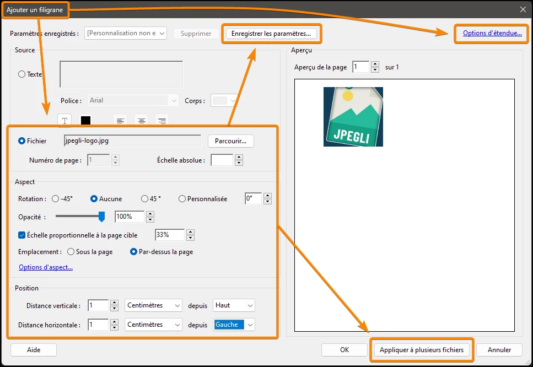Choose -45° rotation

pyautogui.click(x=56, y=199)
